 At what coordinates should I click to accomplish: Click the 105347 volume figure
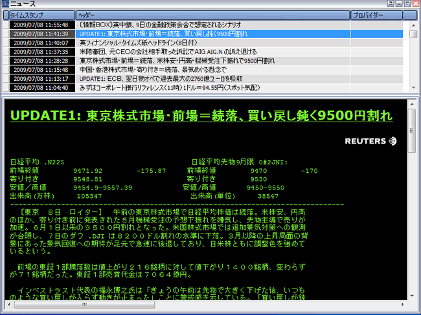(x=89, y=196)
